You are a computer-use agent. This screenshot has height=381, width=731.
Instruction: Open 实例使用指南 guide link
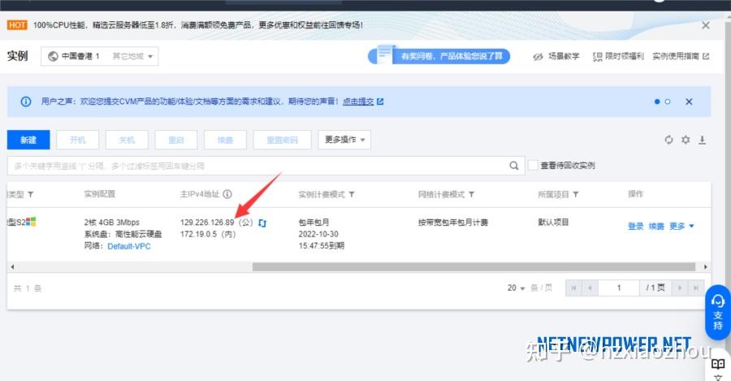(681, 56)
